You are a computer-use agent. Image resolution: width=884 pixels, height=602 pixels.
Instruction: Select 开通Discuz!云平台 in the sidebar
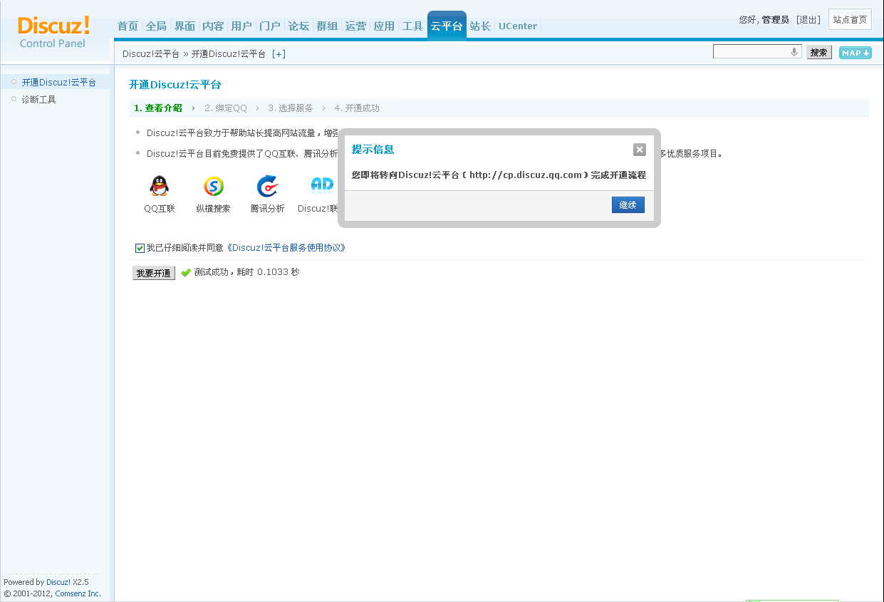point(58,83)
